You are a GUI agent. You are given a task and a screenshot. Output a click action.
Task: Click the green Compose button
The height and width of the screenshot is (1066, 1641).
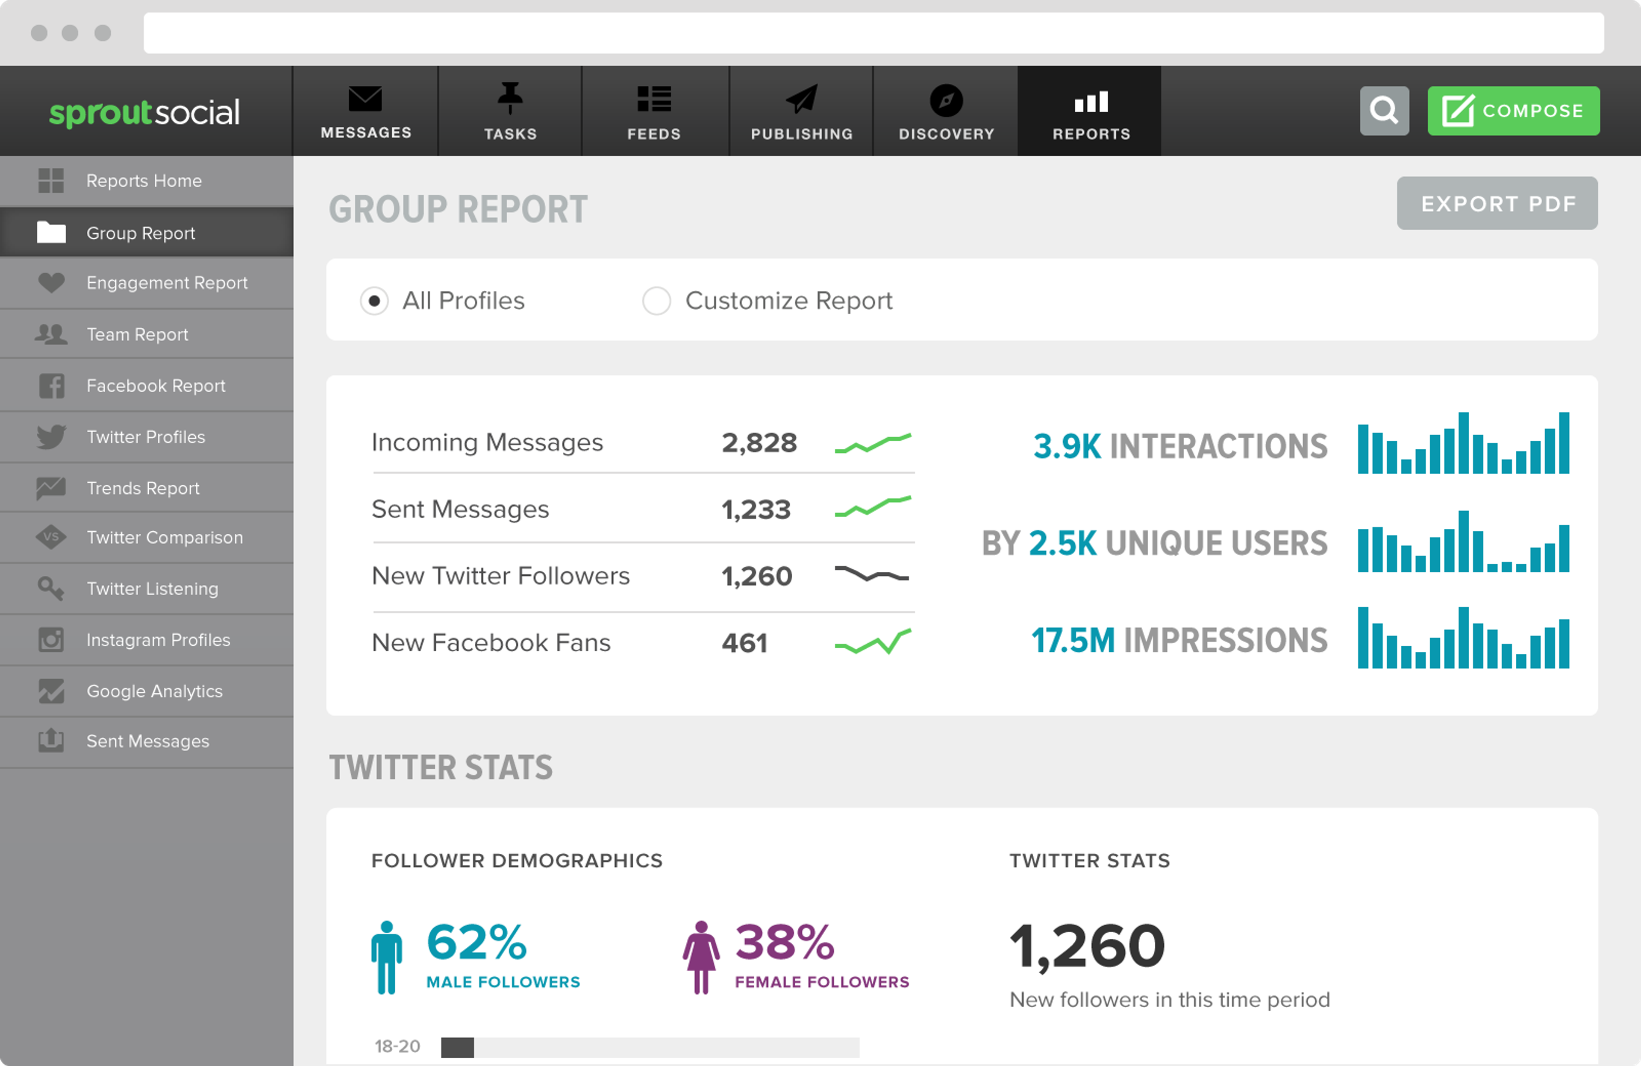(x=1514, y=111)
